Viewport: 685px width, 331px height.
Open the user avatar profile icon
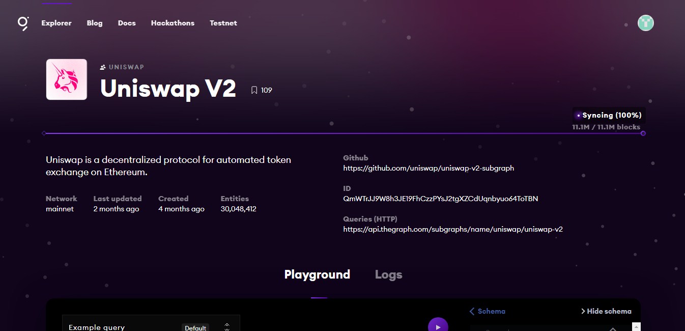646,23
